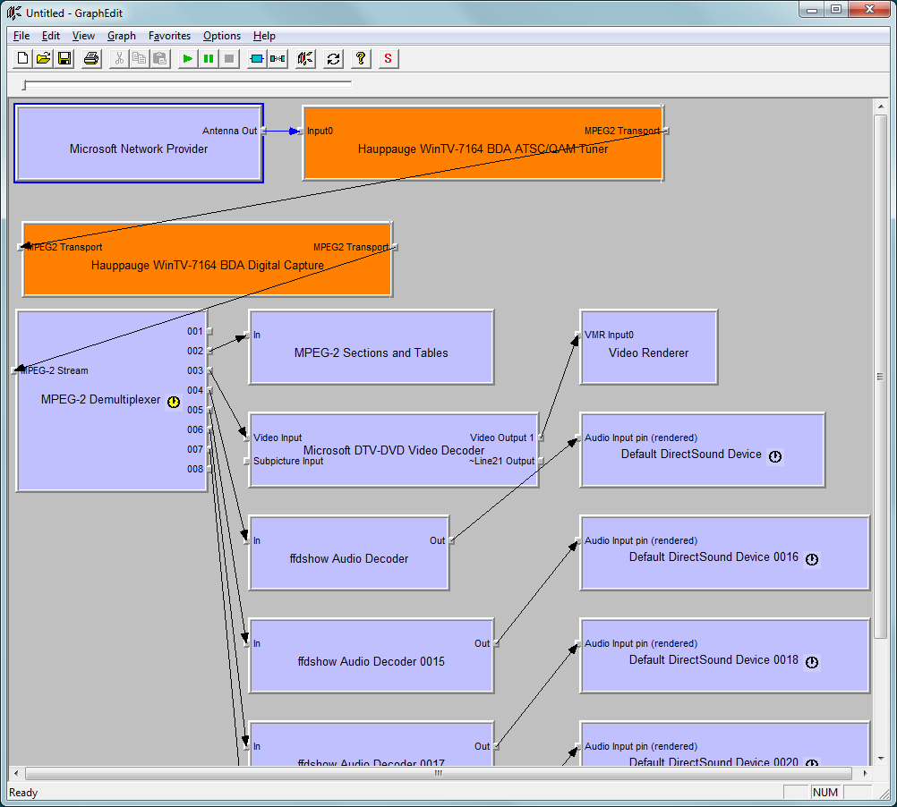Click the VMR Input0 pin

[577, 335]
